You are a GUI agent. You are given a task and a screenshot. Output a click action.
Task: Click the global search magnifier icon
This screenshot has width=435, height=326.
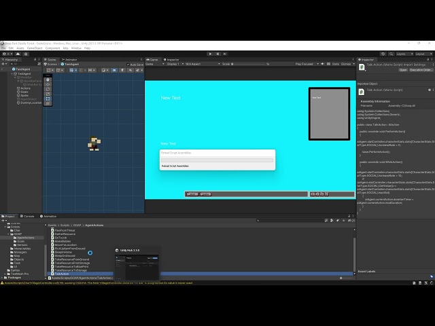(391, 54)
